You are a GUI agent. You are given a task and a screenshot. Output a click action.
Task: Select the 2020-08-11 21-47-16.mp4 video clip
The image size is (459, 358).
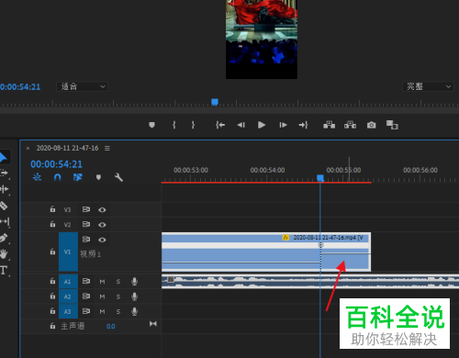[266, 252]
